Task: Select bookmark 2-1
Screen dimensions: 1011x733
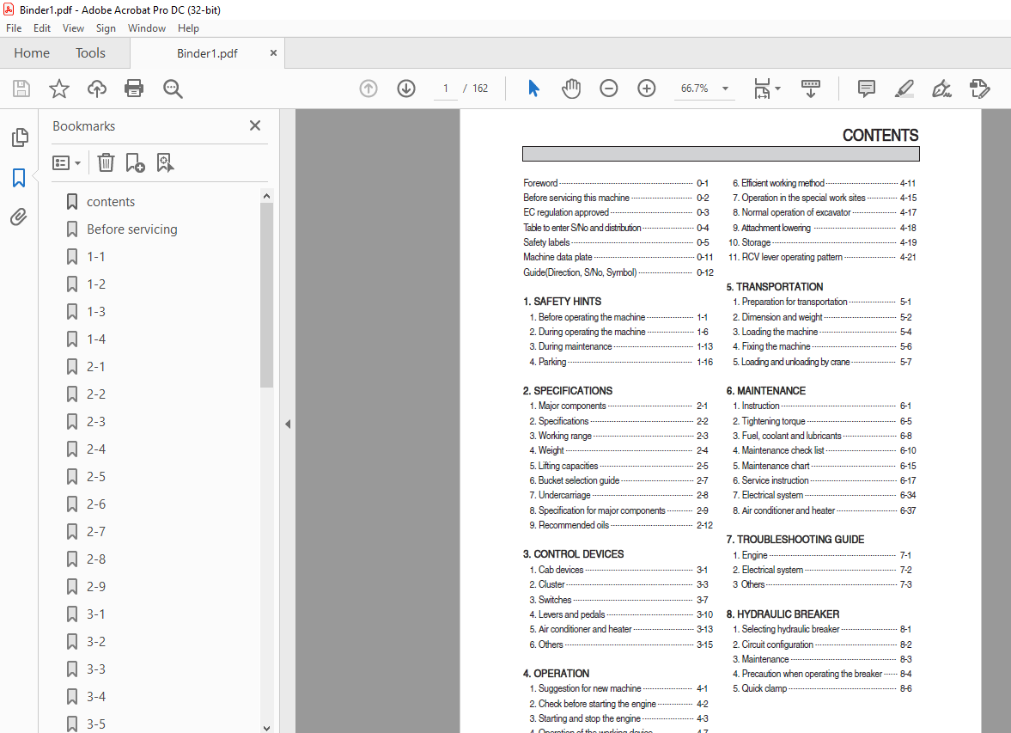Action: [96, 366]
